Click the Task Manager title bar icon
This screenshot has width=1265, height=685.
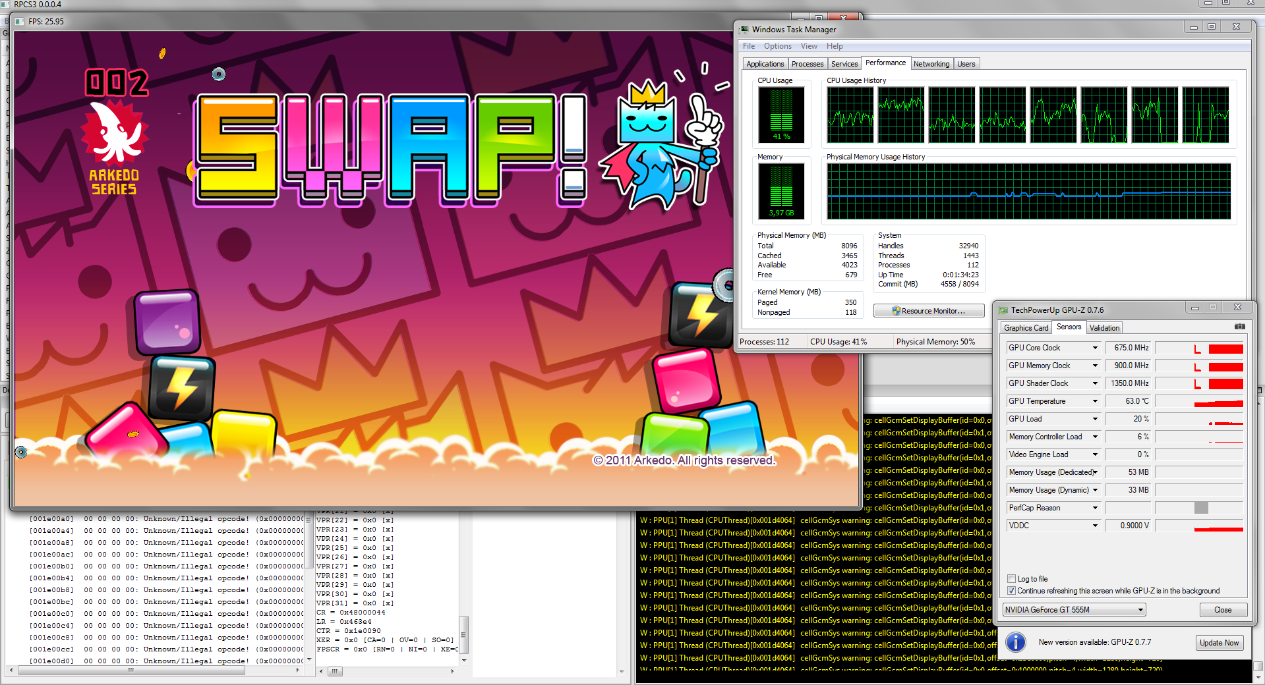pyautogui.click(x=744, y=30)
